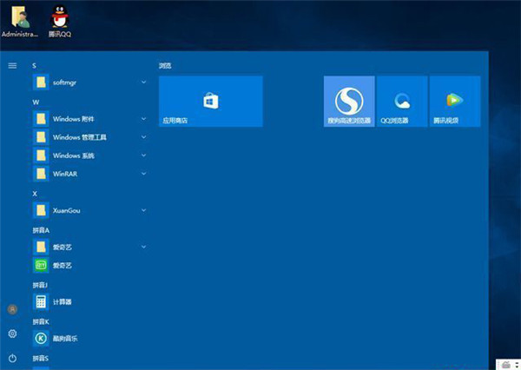521x370 pixels.
Task: Select the Windows 系统 folder entry
Action: point(89,155)
